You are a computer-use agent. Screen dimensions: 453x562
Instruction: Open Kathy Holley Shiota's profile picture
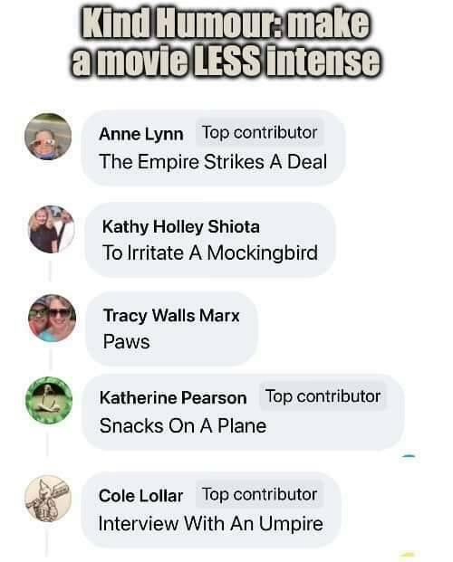(x=52, y=229)
